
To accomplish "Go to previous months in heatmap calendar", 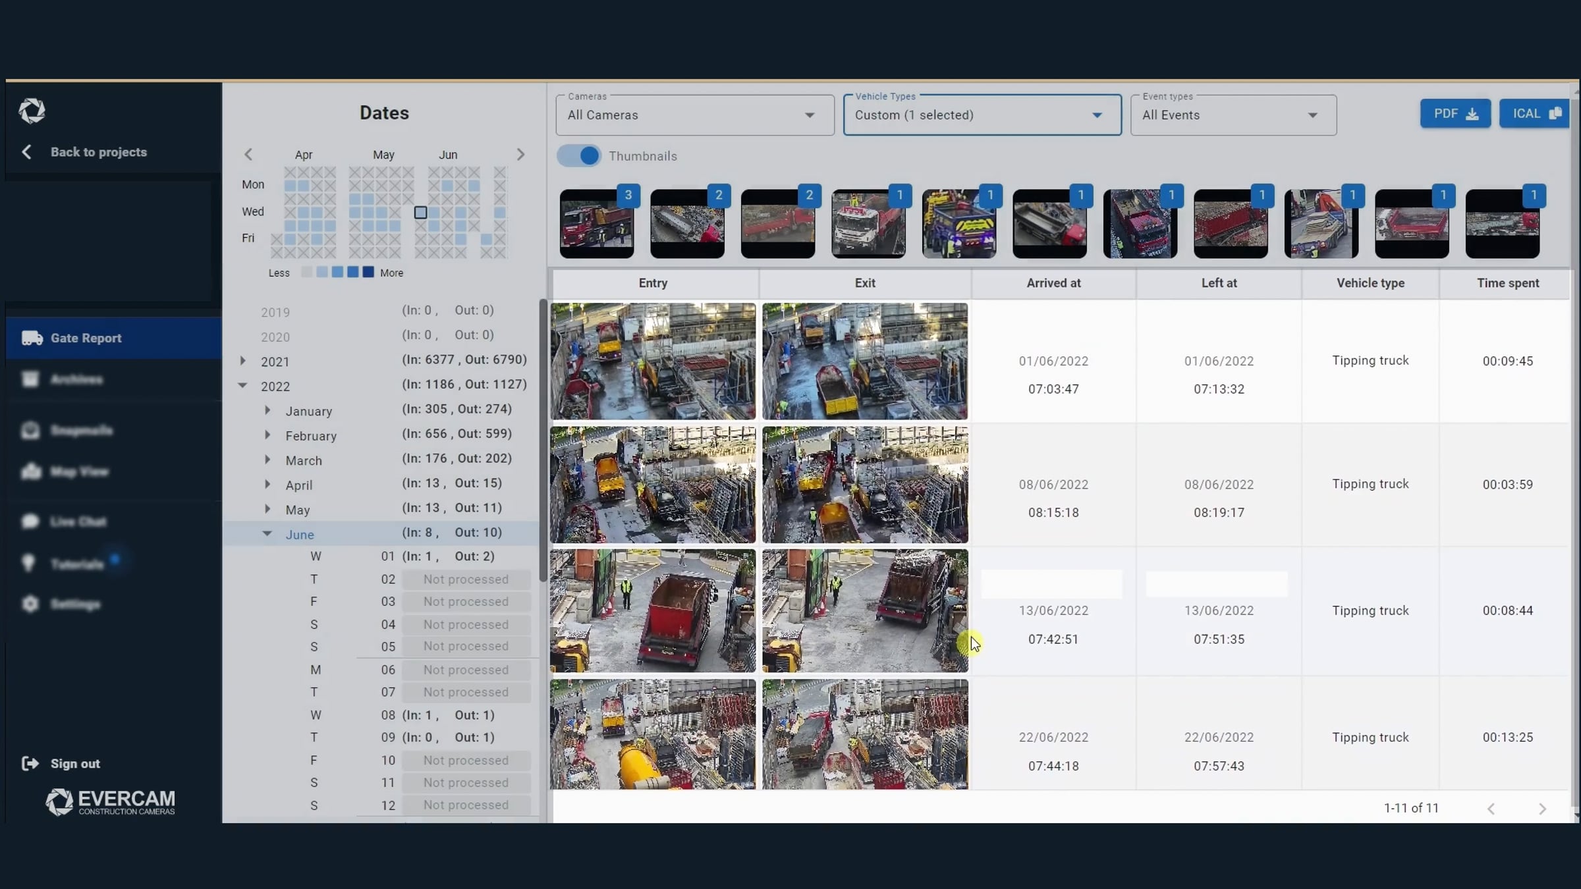I will pos(248,155).
